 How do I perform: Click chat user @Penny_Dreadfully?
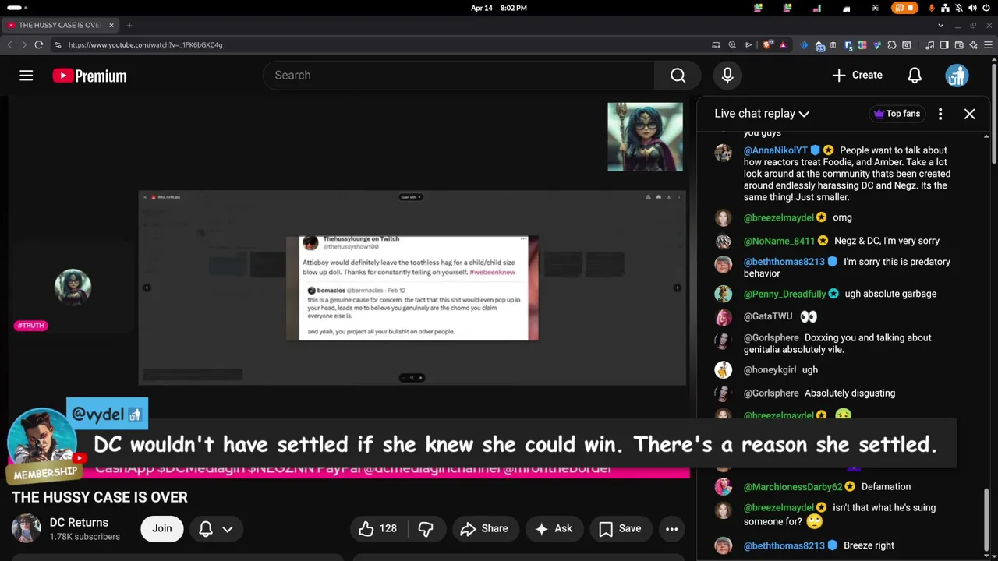(x=784, y=294)
